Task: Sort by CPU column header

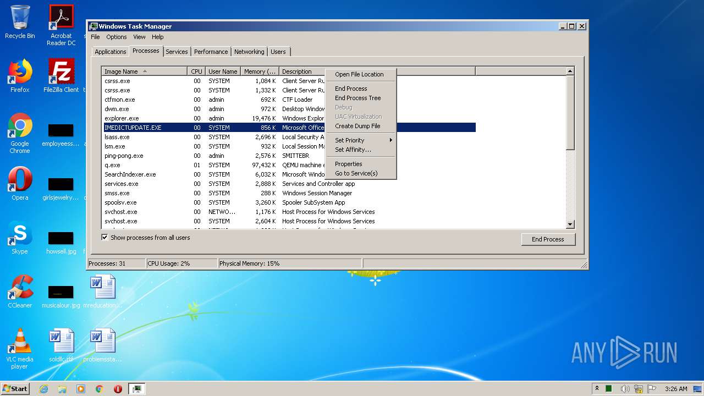Action: (x=196, y=71)
